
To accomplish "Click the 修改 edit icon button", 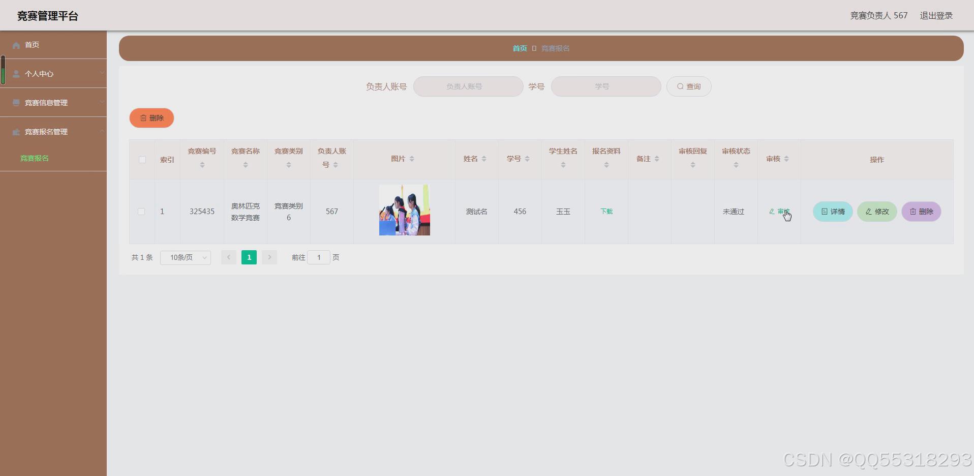I will (868, 211).
